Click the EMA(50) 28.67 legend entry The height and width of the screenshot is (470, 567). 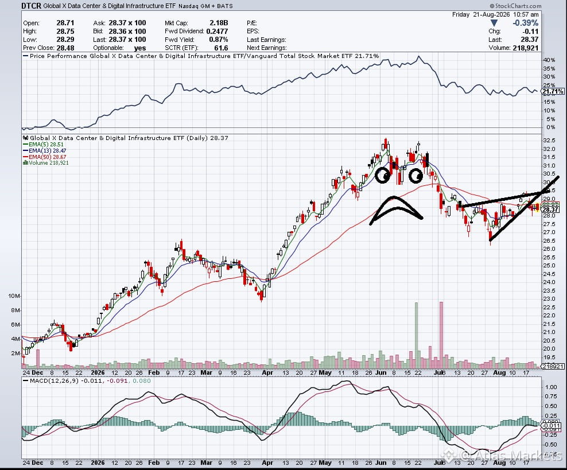point(45,157)
